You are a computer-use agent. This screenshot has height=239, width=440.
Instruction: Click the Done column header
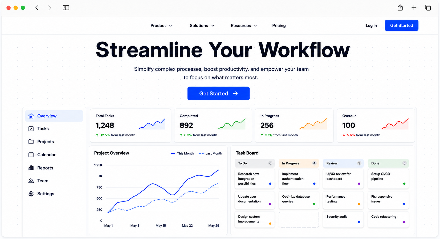click(x=388, y=163)
